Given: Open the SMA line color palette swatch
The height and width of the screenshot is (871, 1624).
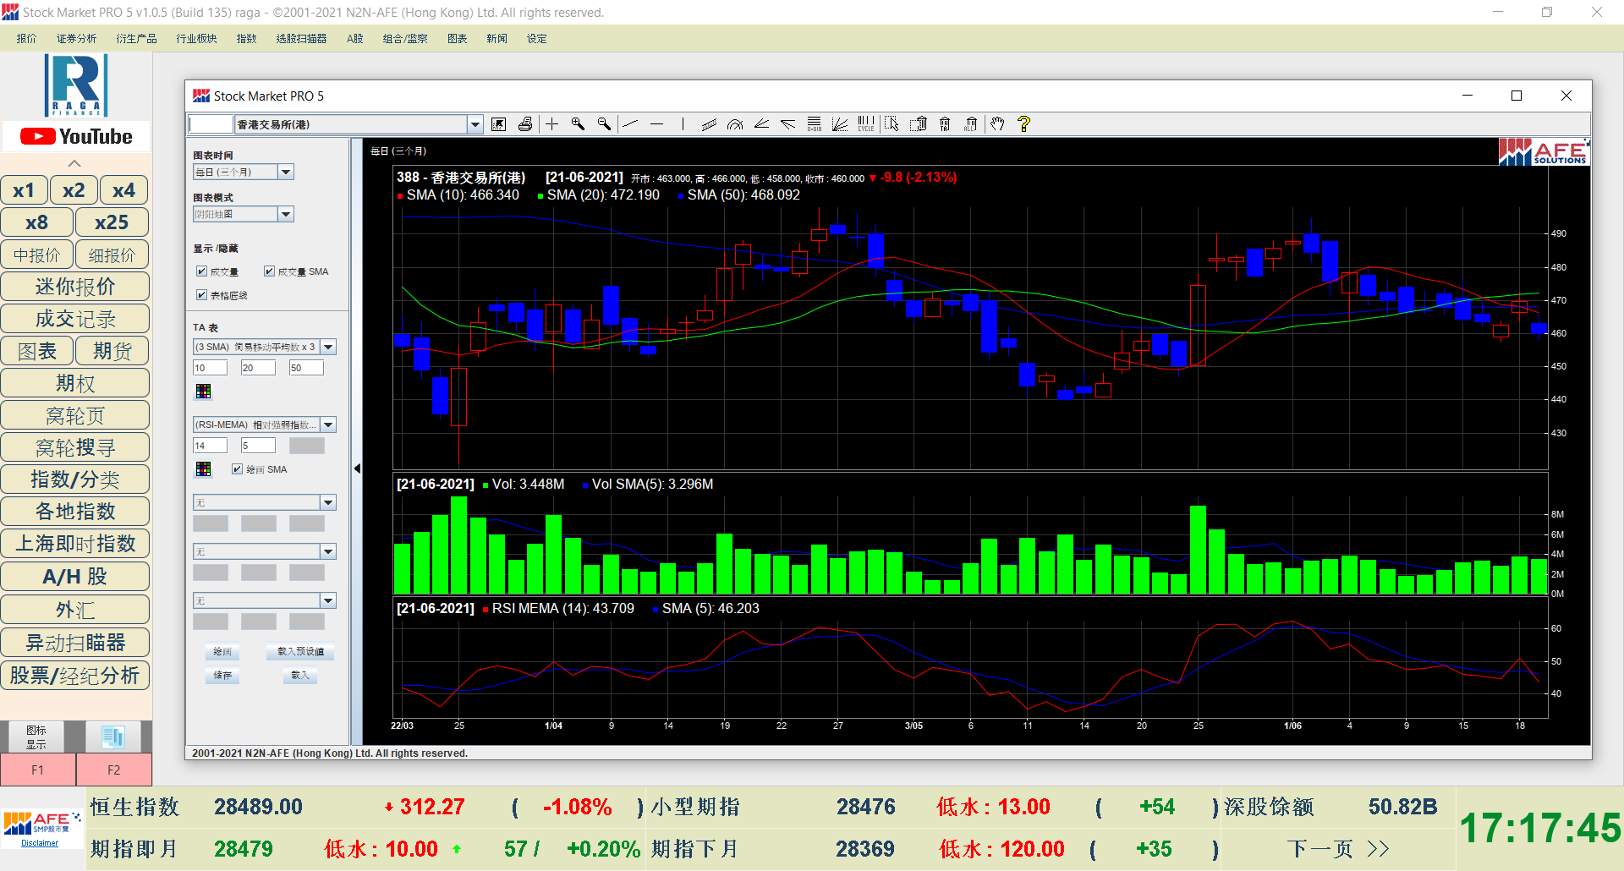Looking at the screenshot, I should click(x=204, y=392).
